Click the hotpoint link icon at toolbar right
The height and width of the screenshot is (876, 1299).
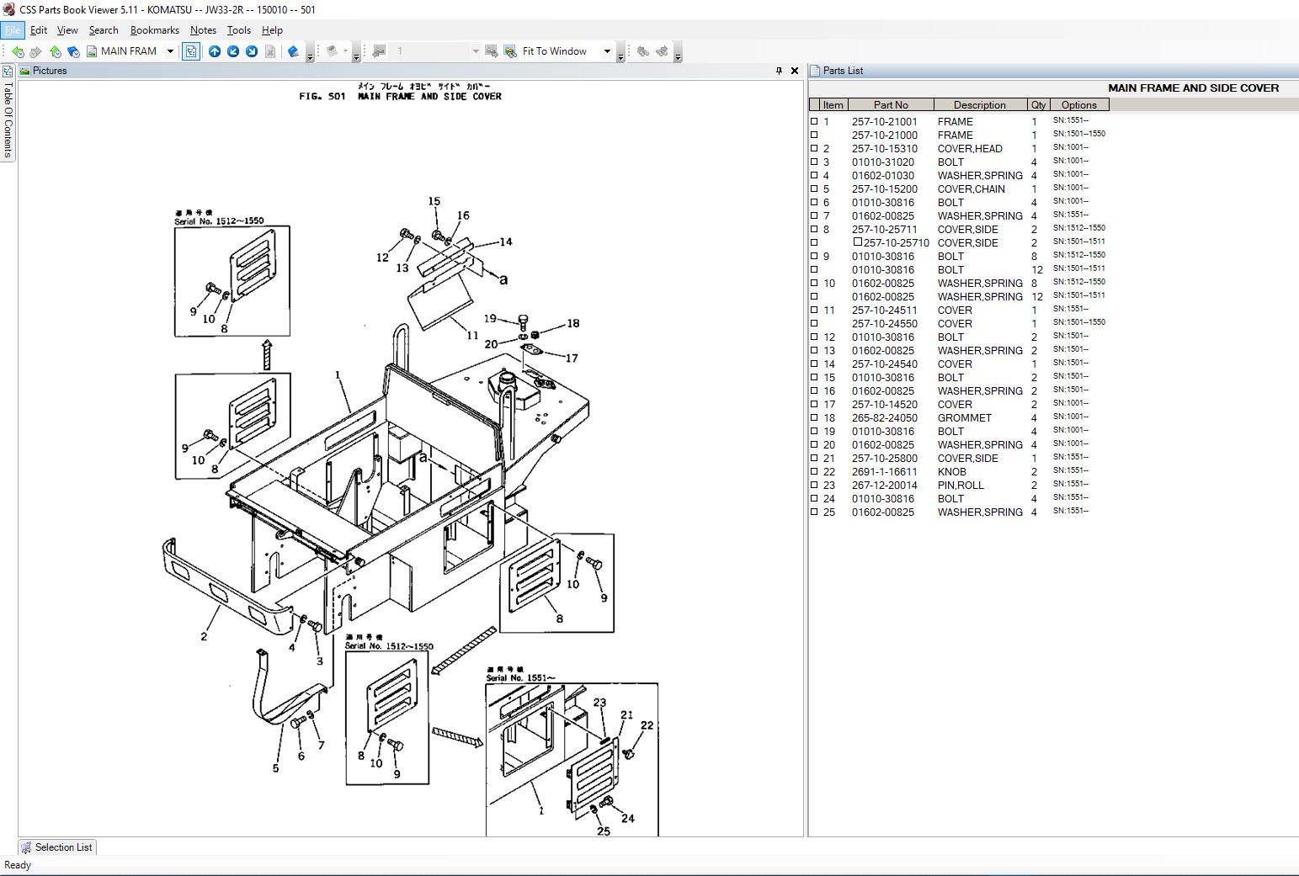point(642,50)
